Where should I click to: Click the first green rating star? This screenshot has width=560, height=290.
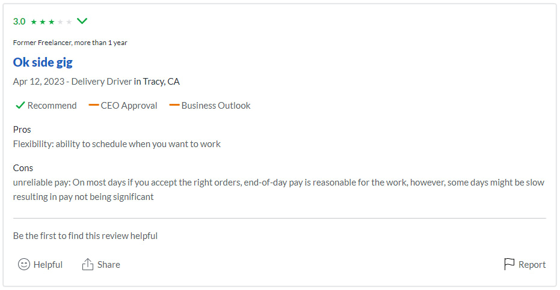click(x=34, y=22)
